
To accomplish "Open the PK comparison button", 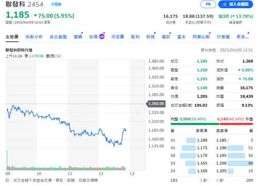I will (x=208, y=4).
